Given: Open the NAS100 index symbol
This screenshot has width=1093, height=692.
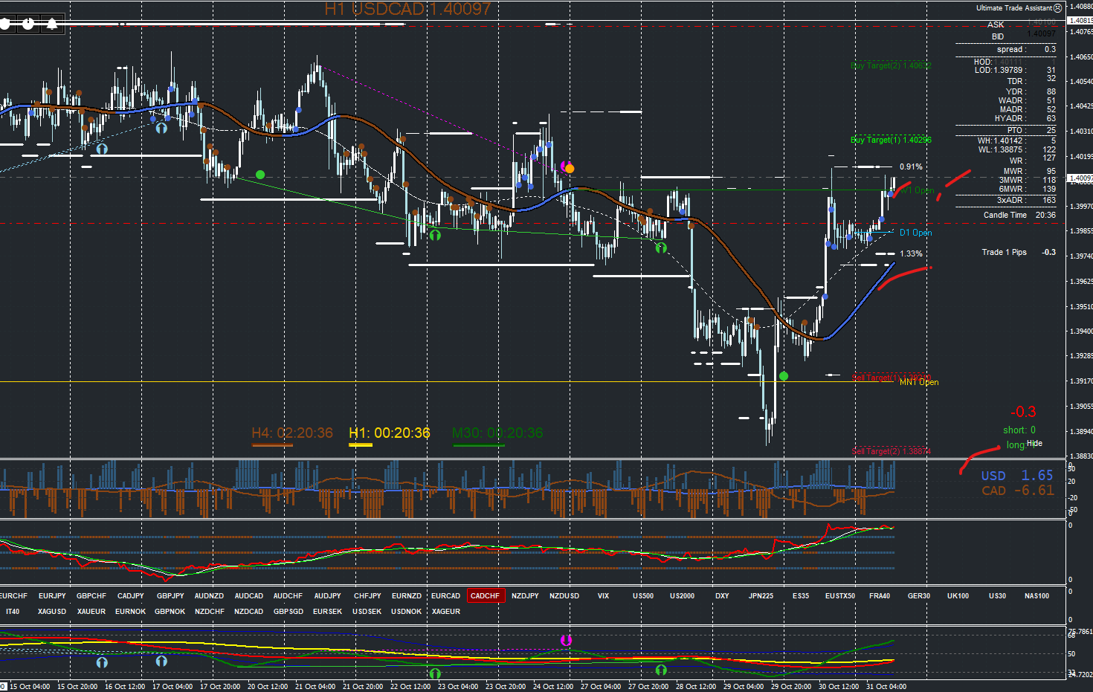Looking at the screenshot, I should (x=1036, y=595).
